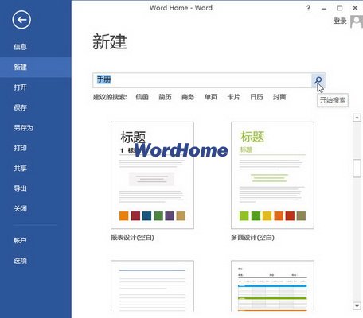Select the colored table template thumbnail

point(272,285)
